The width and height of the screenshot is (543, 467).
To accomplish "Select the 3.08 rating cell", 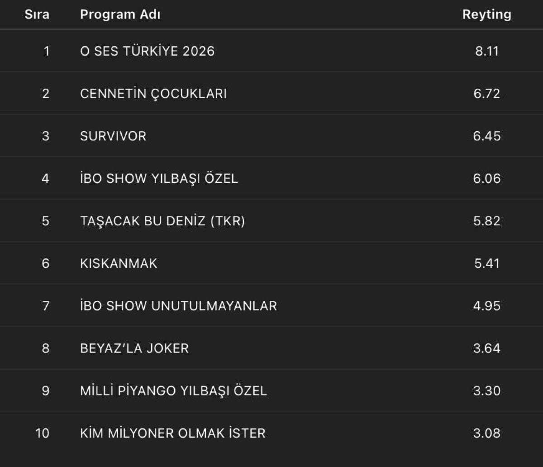I will click(x=486, y=434).
